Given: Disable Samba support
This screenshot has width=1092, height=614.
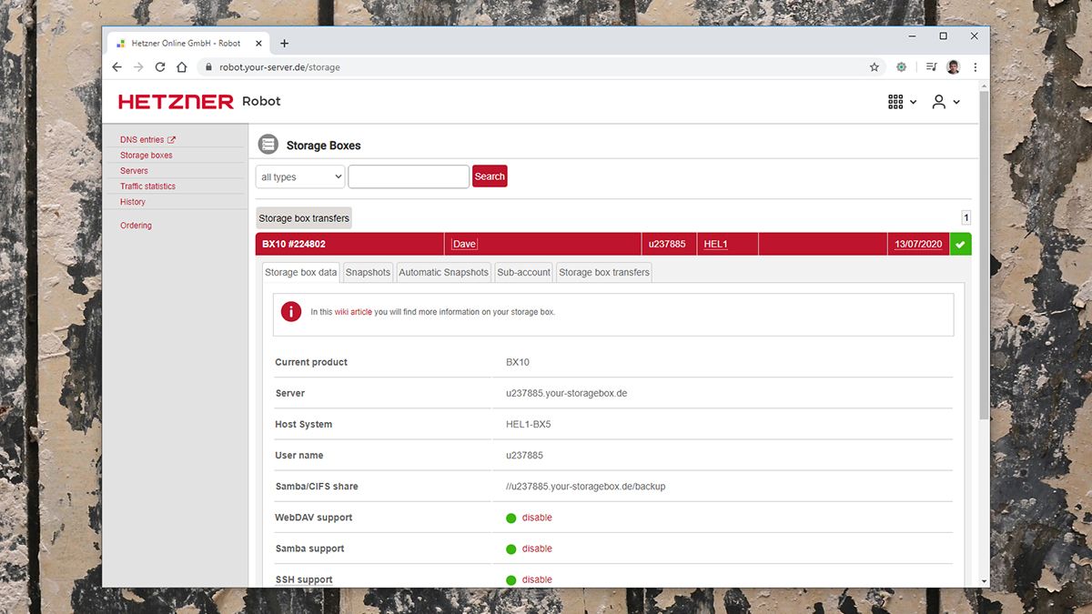Looking at the screenshot, I should click(x=537, y=548).
